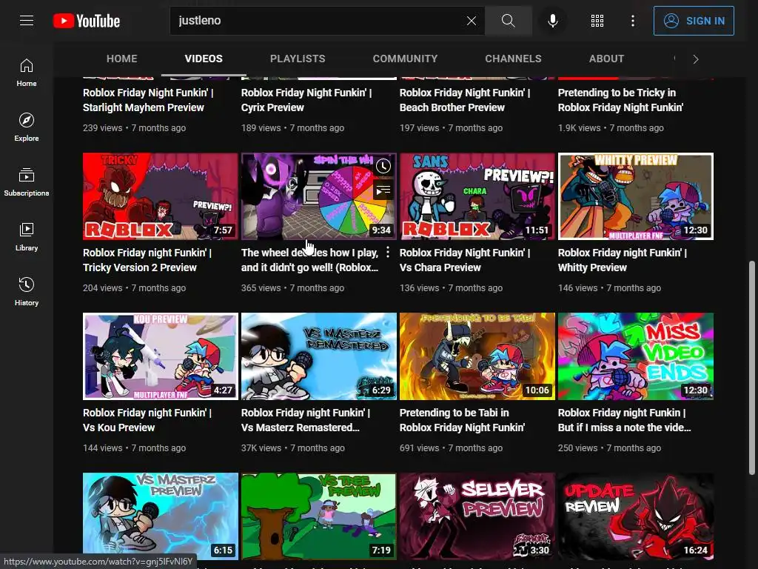
Task: Open the top bar settings dots menu
Action: click(632, 21)
